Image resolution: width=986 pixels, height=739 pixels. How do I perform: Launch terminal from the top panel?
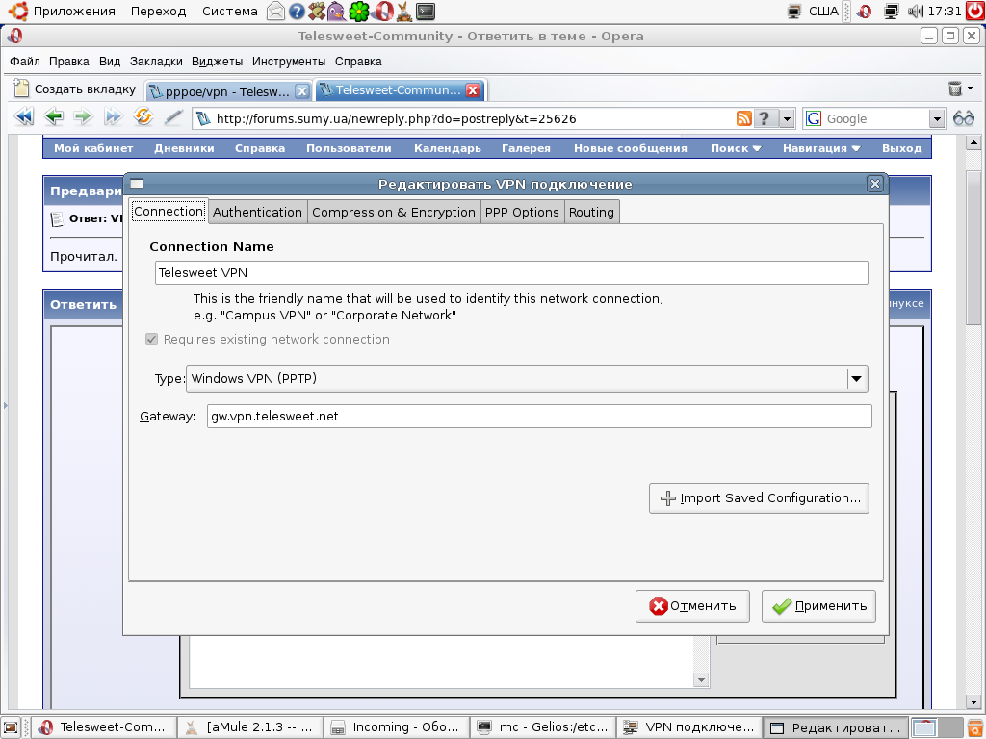click(x=425, y=12)
